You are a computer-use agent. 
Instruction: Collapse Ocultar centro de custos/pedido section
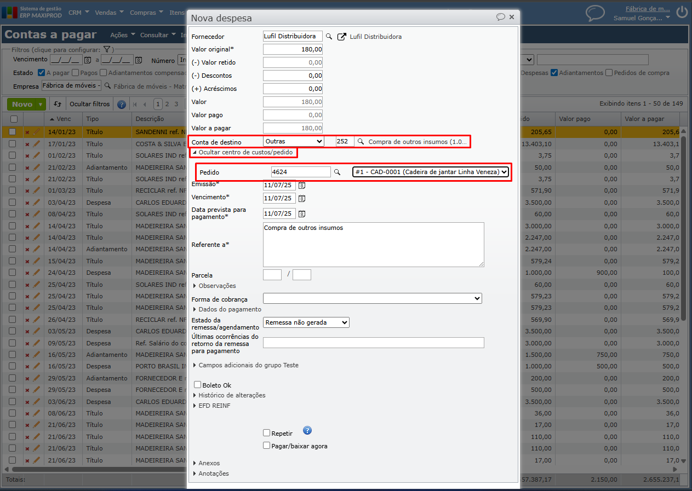pos(242,152)
